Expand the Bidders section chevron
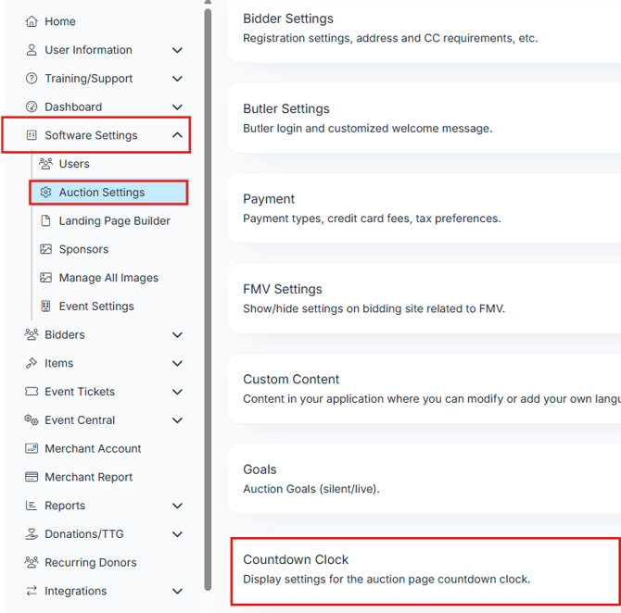The image size is (621, 613). pyautogui.click(x=177, y=335)
